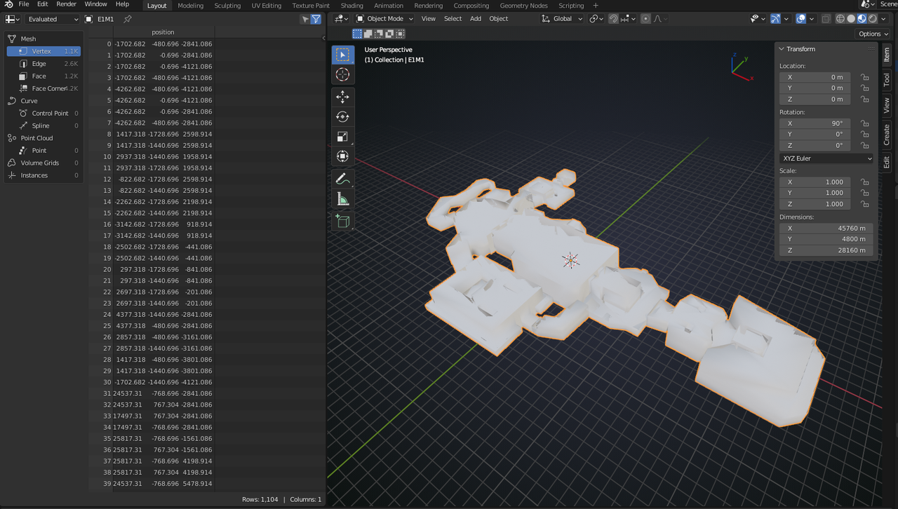
Task: Toggle viewport overlays
Action: [x=800, y=19]
